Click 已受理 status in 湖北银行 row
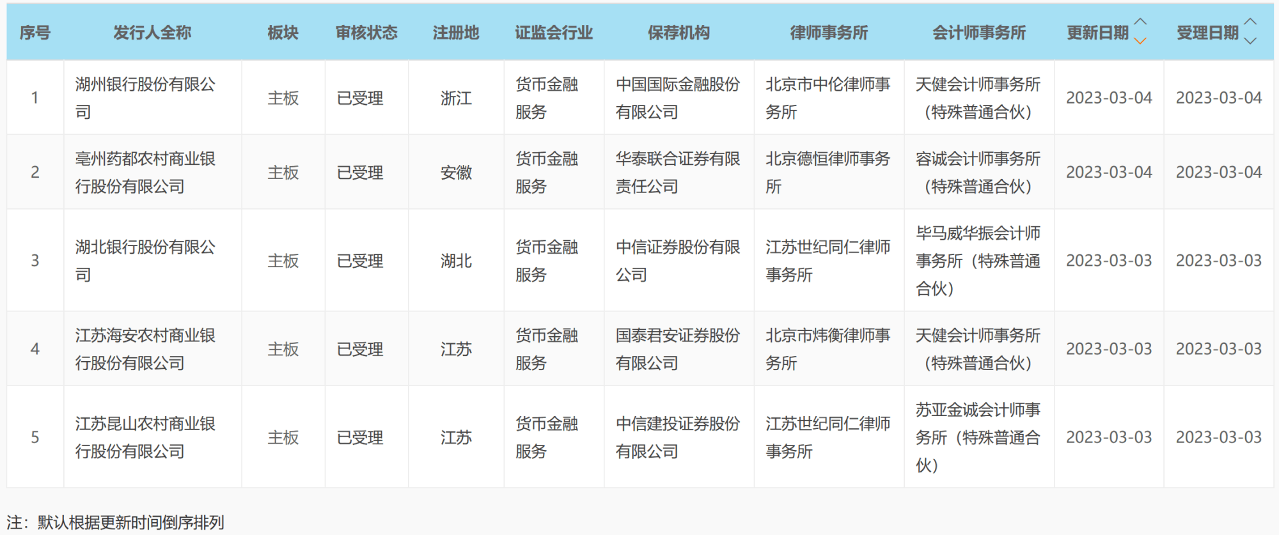 click(x=360, y=261)
